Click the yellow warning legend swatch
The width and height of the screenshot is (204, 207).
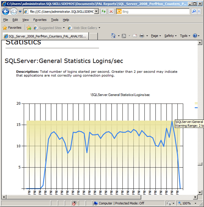tap(196, 103)
